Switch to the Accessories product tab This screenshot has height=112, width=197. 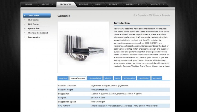click(129, 78)
